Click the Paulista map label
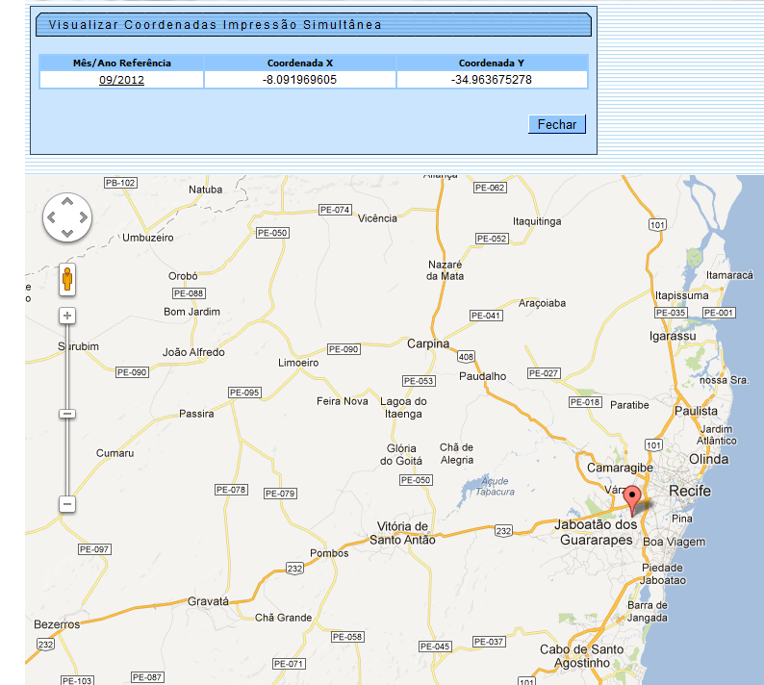This screenshot has width=764, height=685. [696, 411]
